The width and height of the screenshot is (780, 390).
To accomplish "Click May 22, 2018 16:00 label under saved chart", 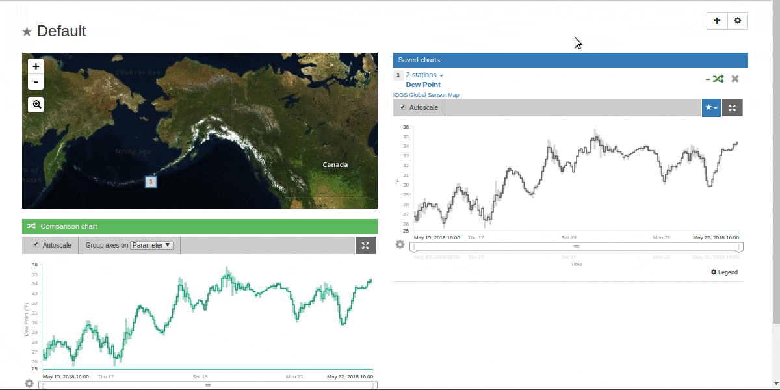I will [x=716, y=237].
